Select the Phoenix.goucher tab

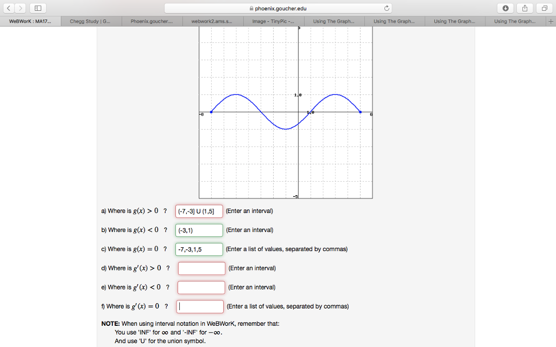[x=151, y=21]
